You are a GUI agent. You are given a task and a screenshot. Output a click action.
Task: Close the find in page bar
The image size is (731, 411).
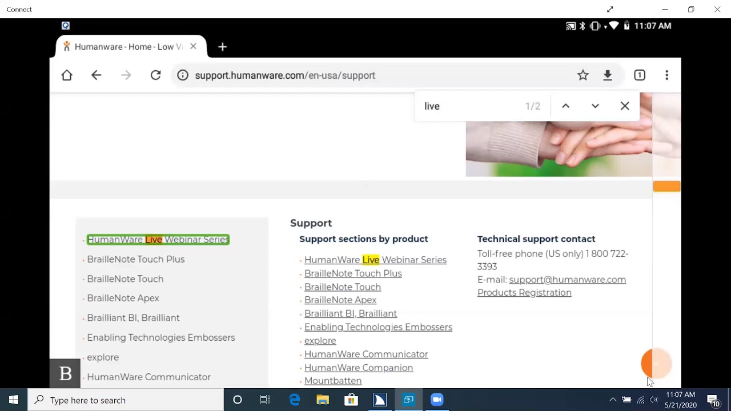[x=625, y=106]
